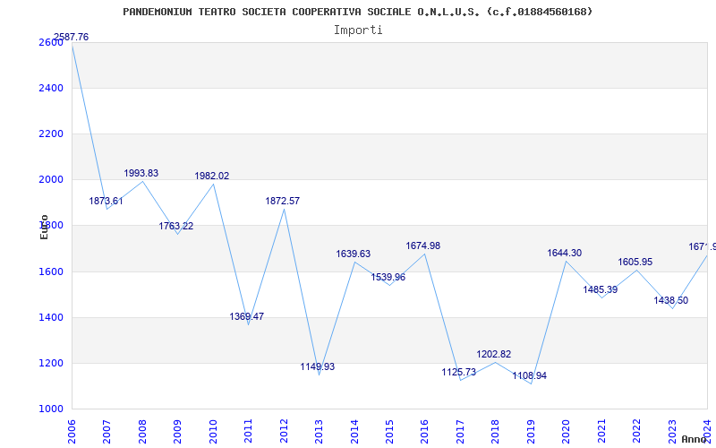Click the 2007 x-axis year

coord(107,431)
